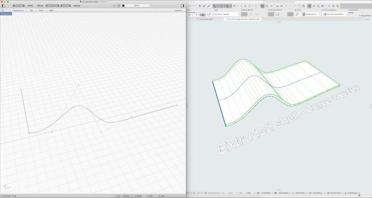
Task: Toggle SmartTrack in Rhino toolbar
Action: click(52, 6)
